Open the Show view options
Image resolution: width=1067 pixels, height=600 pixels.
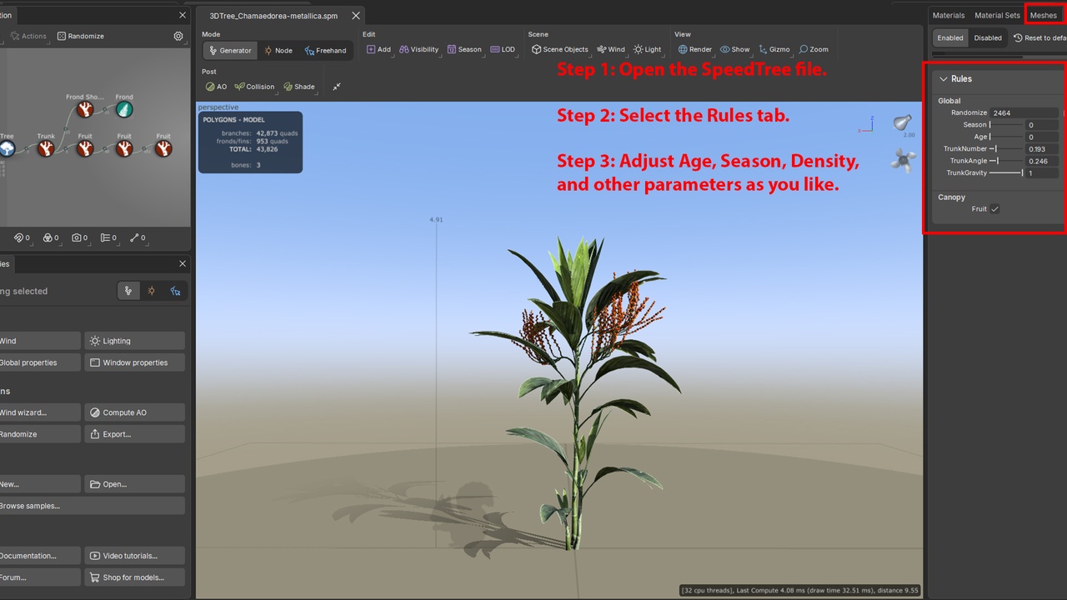pyautogui.click(x=735, y=49)
